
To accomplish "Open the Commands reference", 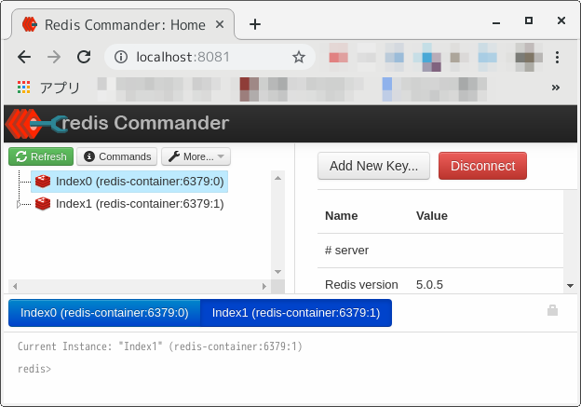I will 116,156.
